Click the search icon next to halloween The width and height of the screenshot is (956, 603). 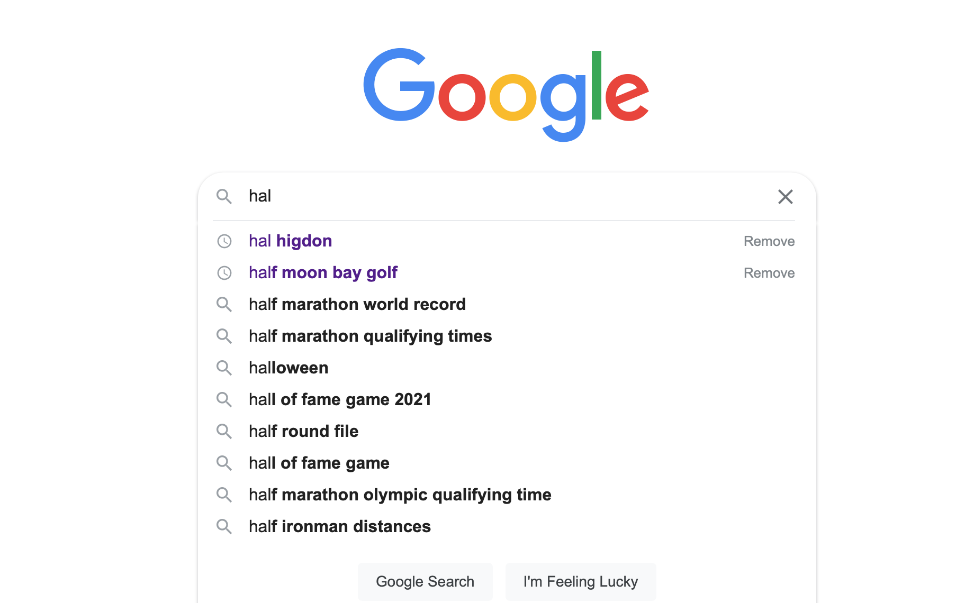[224, 368]
